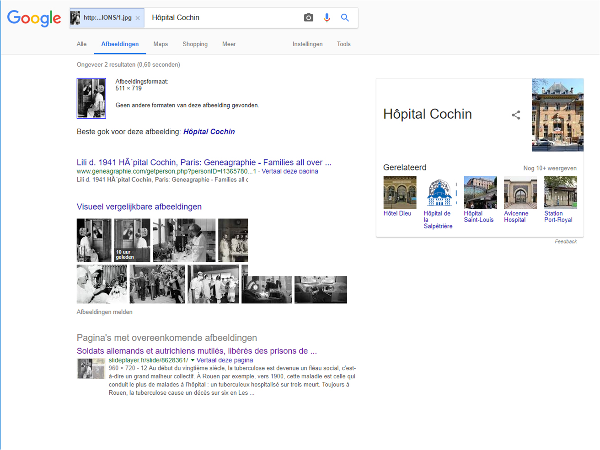Click the Hôpital Cochin best guess link
The height and width of the screenshot is (450, 600).
click(x=209, y=132)
